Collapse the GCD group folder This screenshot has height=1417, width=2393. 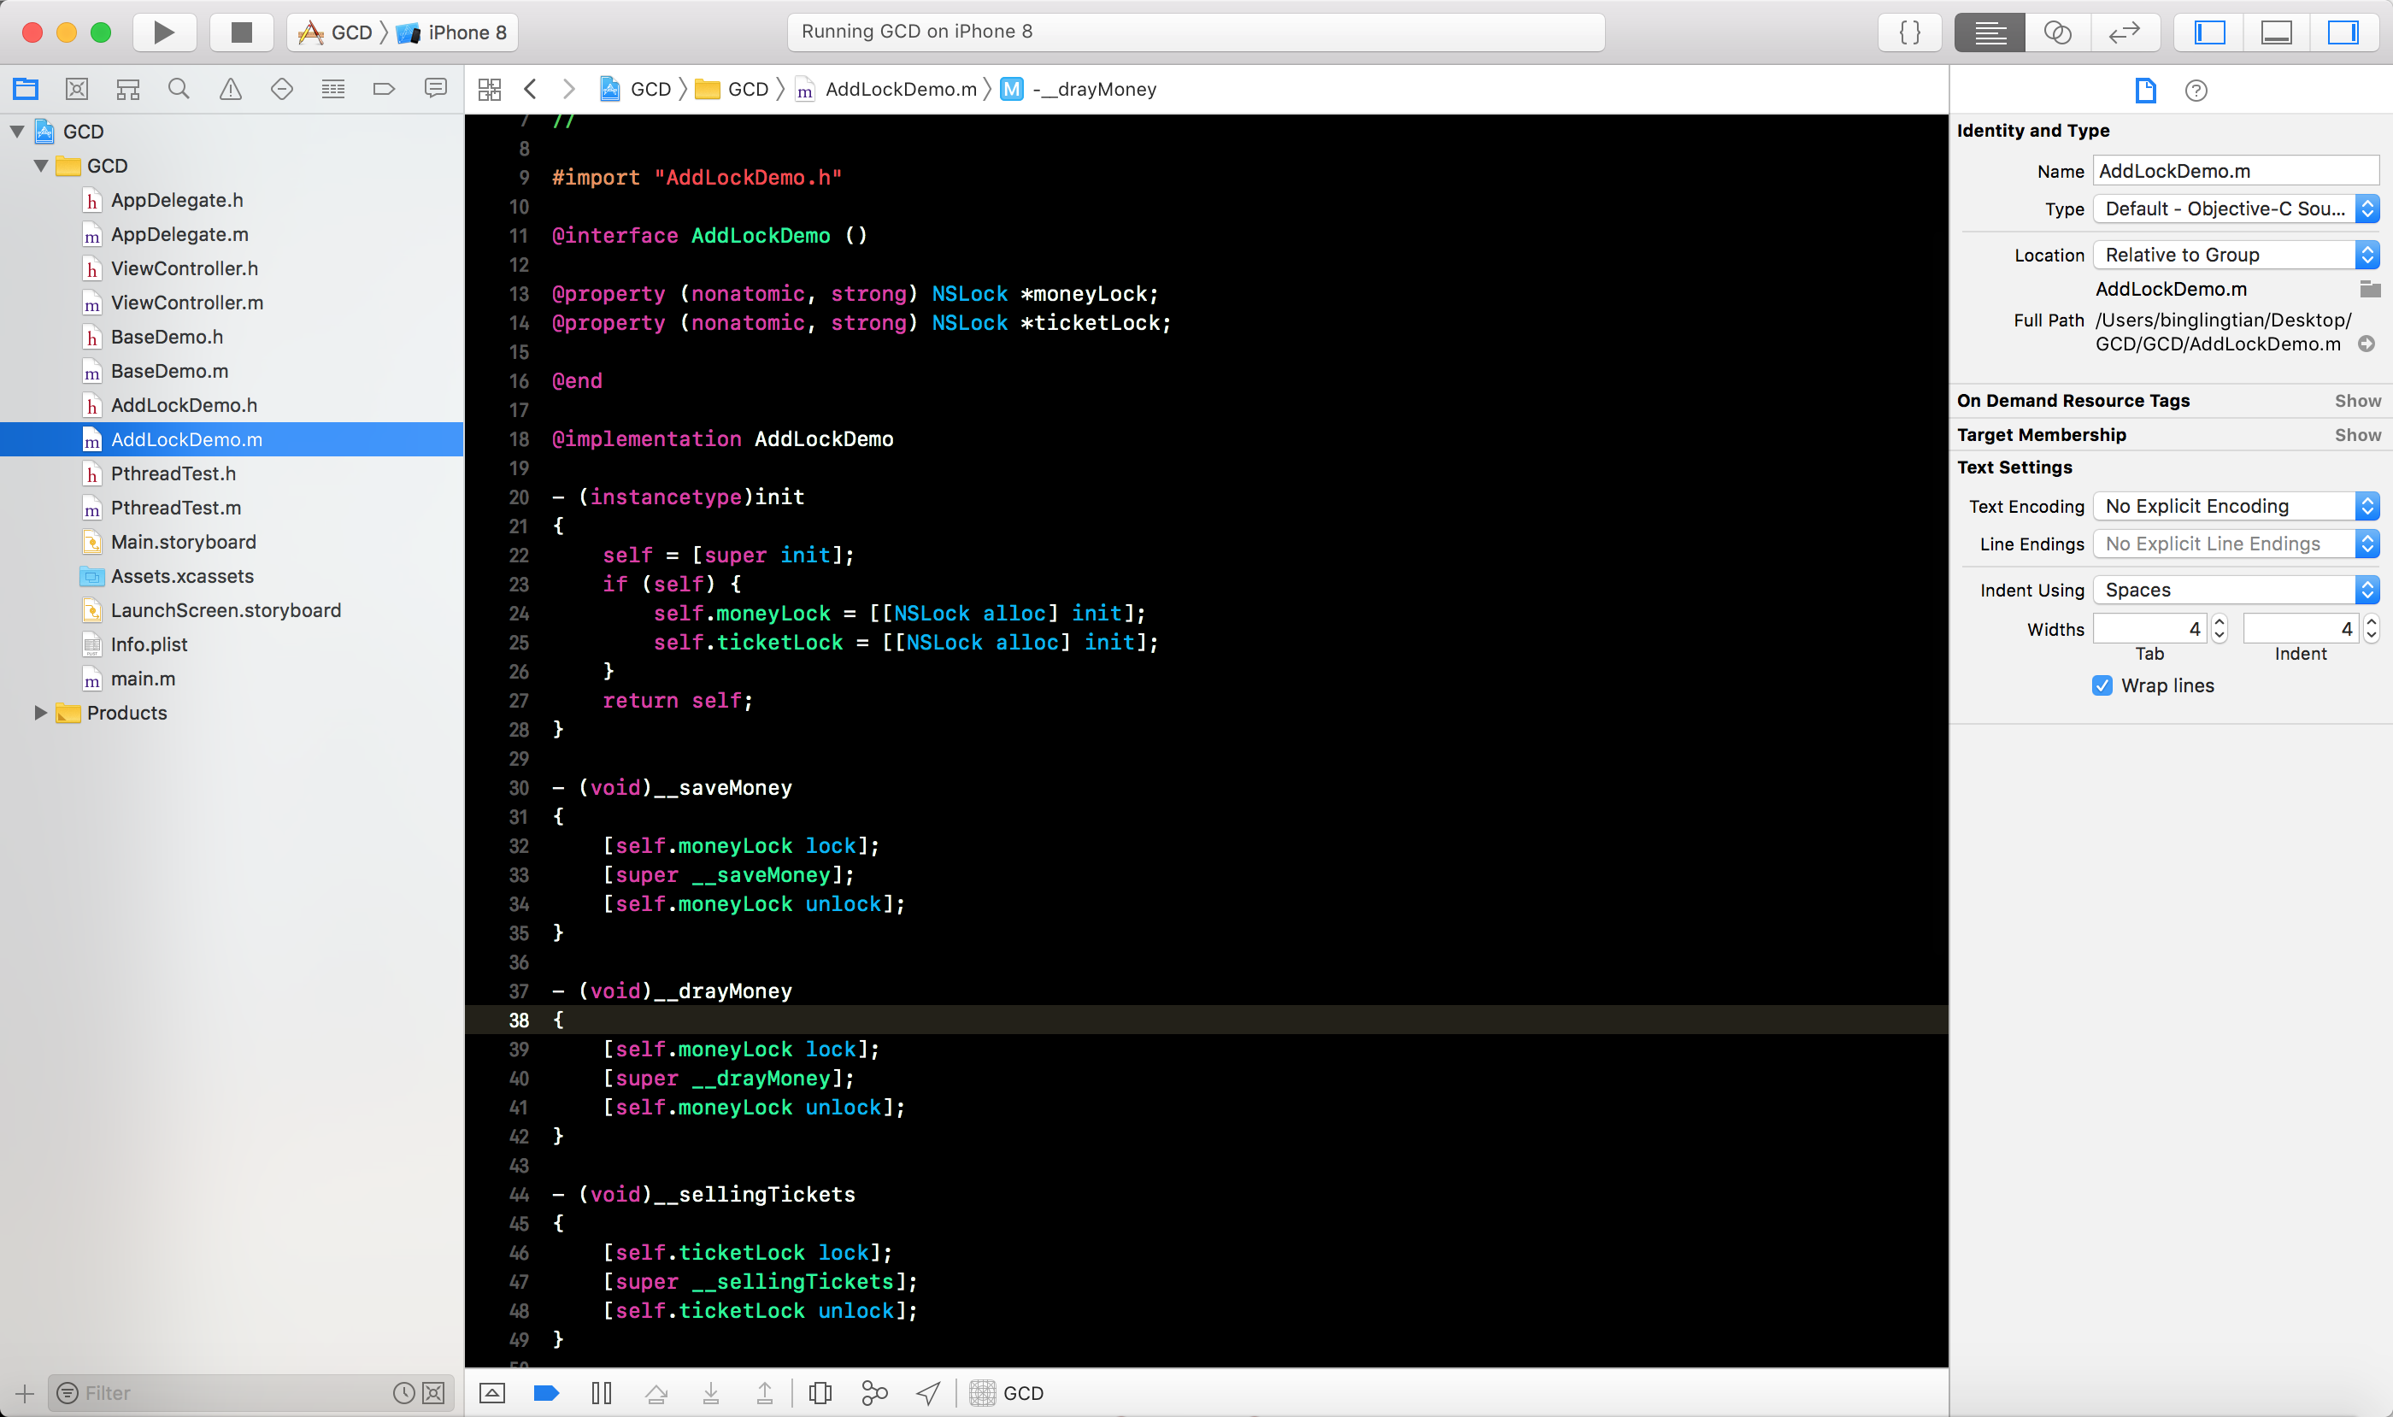(x=41, y=165)
